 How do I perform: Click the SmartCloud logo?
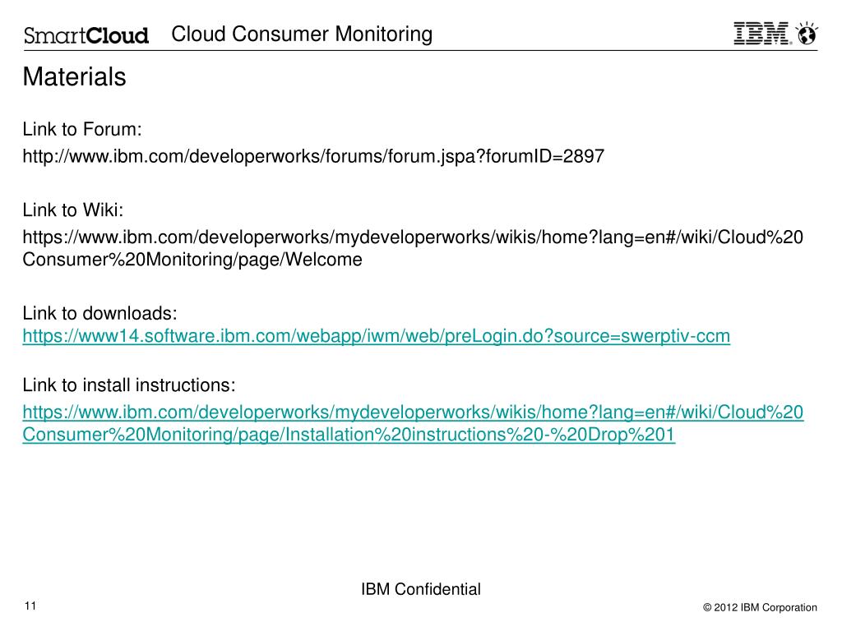pyautogui.click(x=86, y=35)
